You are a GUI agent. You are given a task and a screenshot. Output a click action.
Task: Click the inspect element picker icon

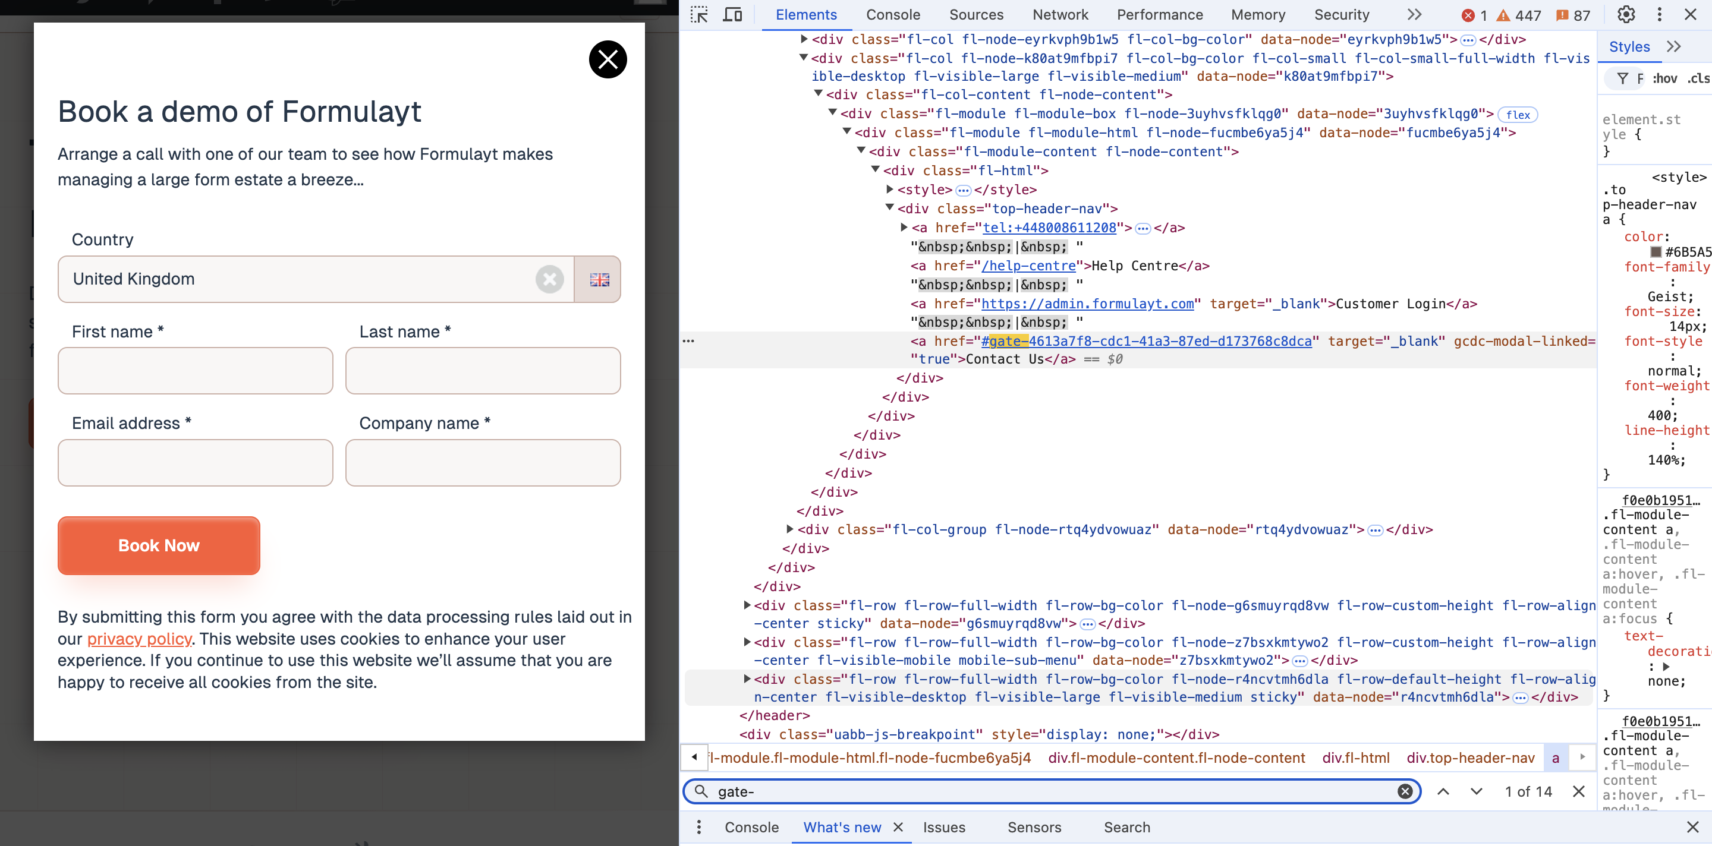(x=698, y=15)
